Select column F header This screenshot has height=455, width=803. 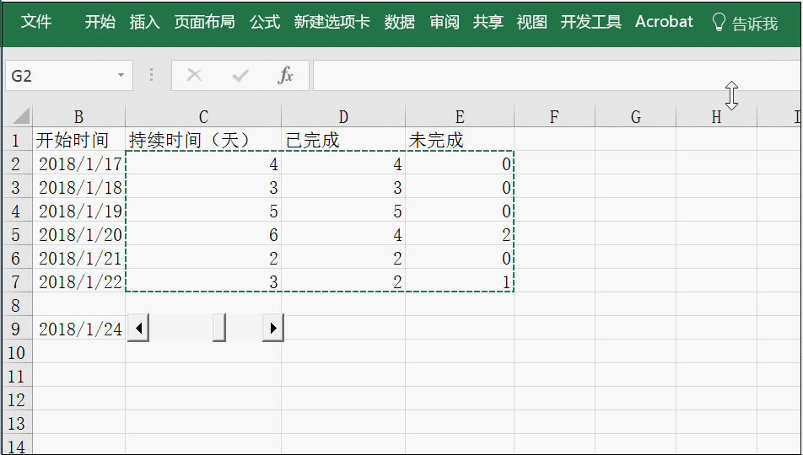555,116
